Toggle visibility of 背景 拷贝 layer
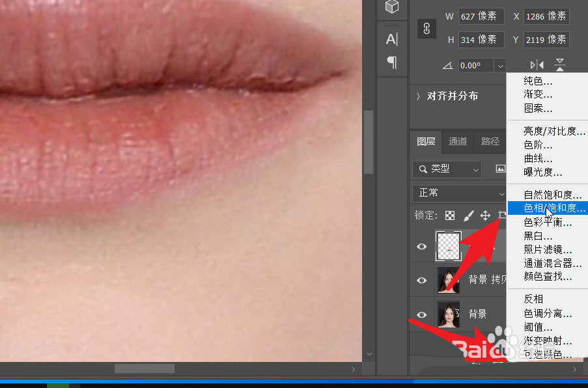The height and width of the screenshot is (388, 588). pyautogui.click(x=422, y=280)
